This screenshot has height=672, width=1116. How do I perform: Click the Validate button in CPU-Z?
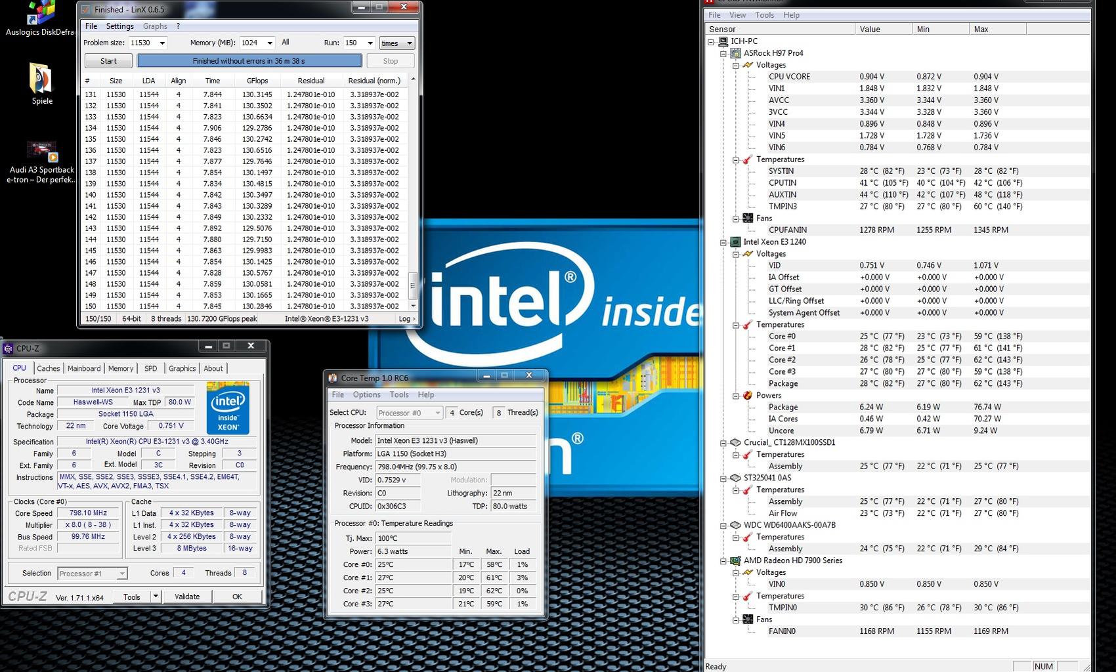point(187,597)
